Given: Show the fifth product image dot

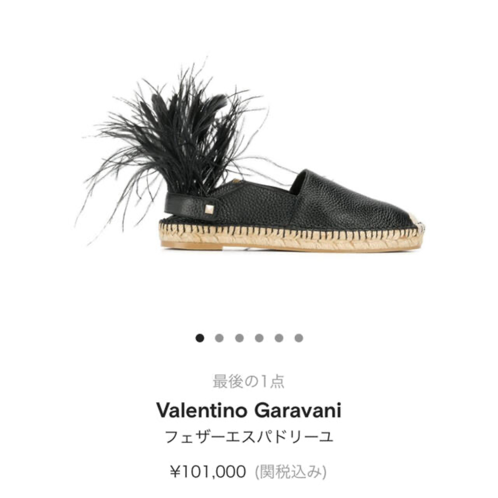Looking at the screenshot, I should pyautogui.click(x=279, y=338).
